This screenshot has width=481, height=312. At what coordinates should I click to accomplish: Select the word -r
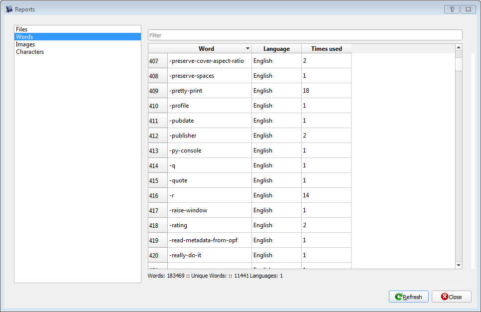click(210, 195)
